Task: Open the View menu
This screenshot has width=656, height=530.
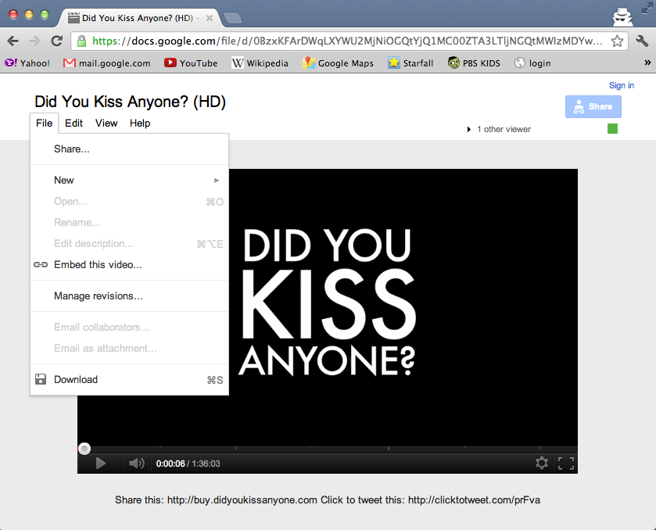Action: pyautogui.click(x=106, y=123)
